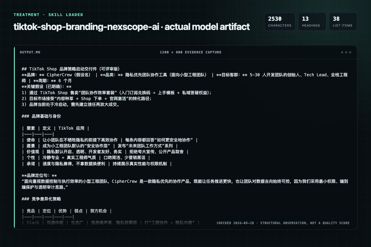This screenshot has width=371, height=247.
Task: Click the line '3）品牌当前处于冷启动'
Action: click(71, 104)
